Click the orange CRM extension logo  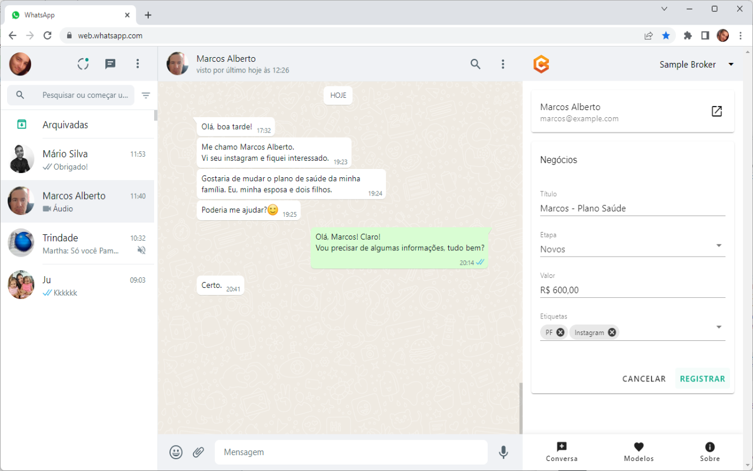[541, 64]
